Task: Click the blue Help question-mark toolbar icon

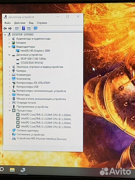Action: (x=23, y=28)
